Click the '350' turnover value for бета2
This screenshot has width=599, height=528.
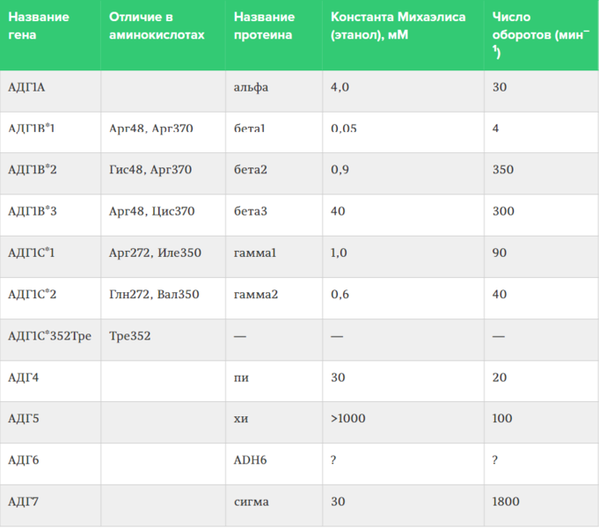pyautogui.click(x=541, y=173)
